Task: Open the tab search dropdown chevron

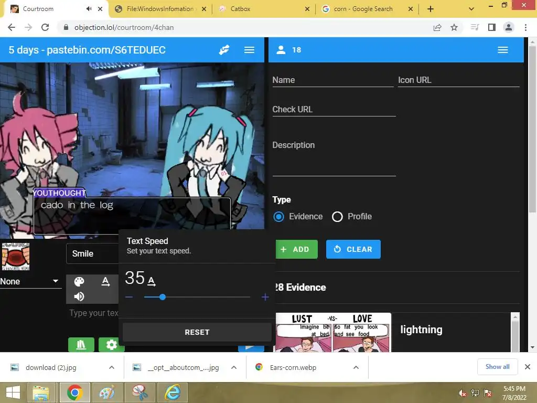Action: [x=471, y=9]
